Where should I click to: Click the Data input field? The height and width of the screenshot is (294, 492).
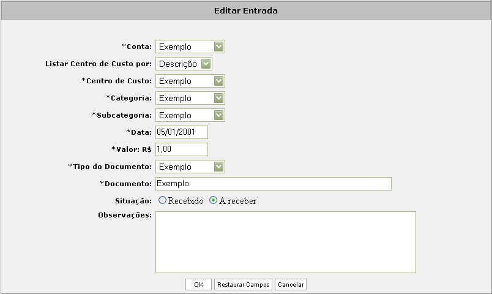[x=182, y=132]
